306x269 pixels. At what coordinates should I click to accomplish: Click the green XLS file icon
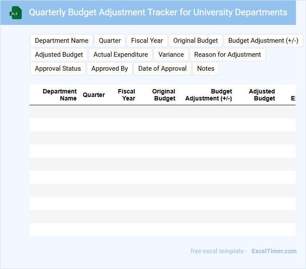16,13
